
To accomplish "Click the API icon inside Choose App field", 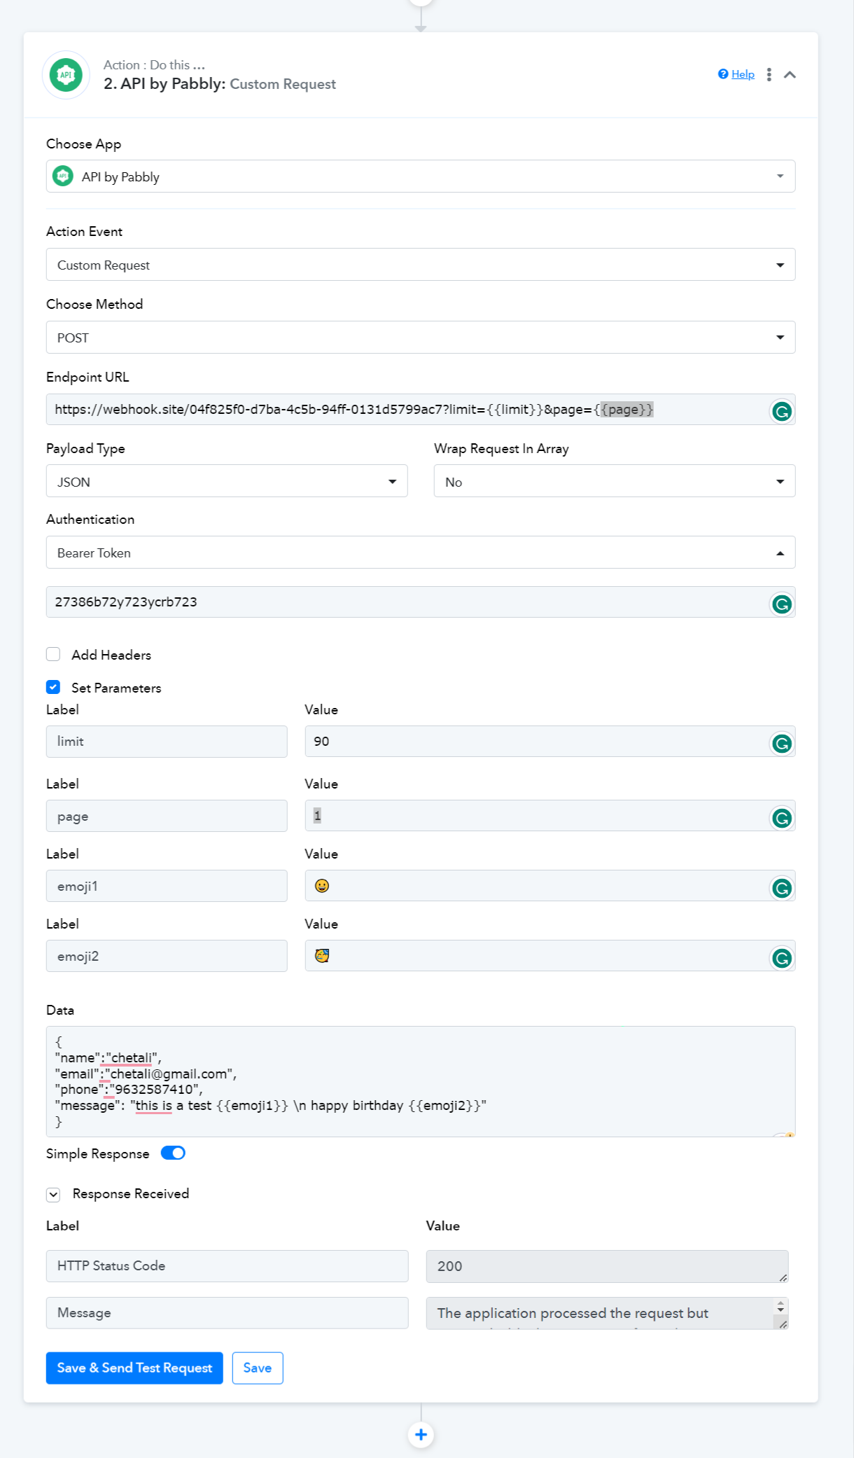I will 63,176.
